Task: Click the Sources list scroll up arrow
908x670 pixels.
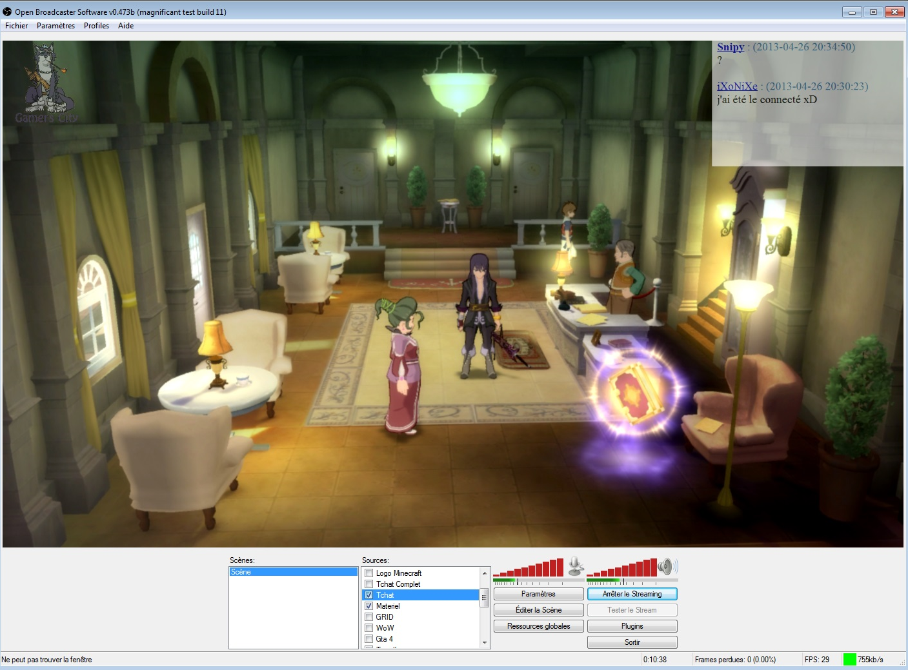Action: point(485,573)
